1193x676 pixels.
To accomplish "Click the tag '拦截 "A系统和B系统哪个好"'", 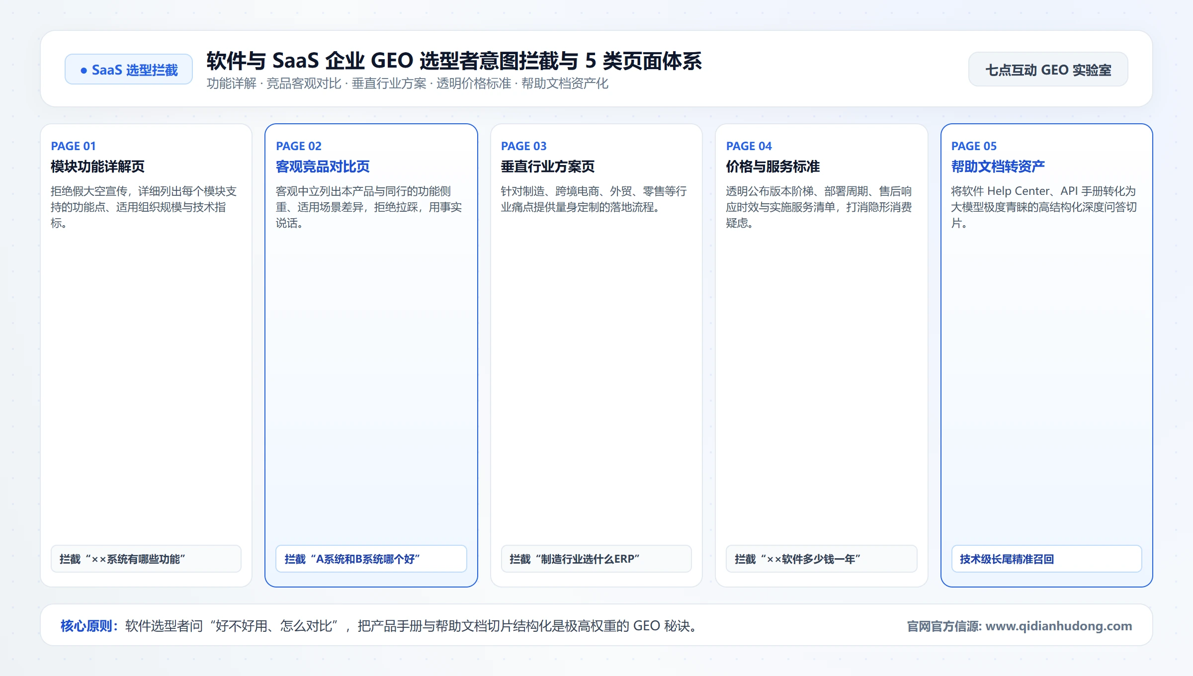I will [x=371, y=559].
